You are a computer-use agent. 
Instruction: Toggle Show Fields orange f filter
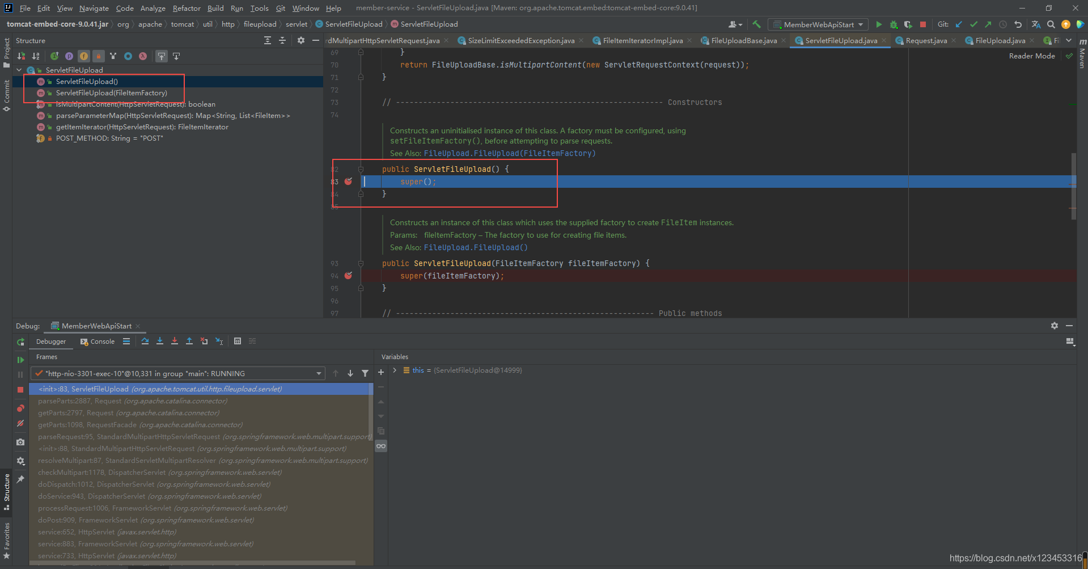tap(84, 56)
